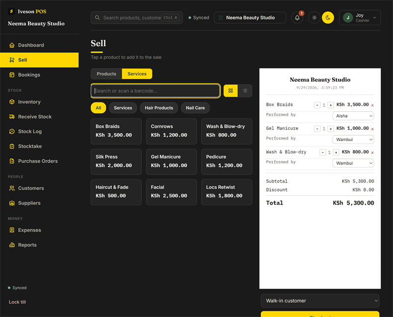This screenshot has width=393, height=317.
Task: Switch to grid view
Action: coord(230,91)
